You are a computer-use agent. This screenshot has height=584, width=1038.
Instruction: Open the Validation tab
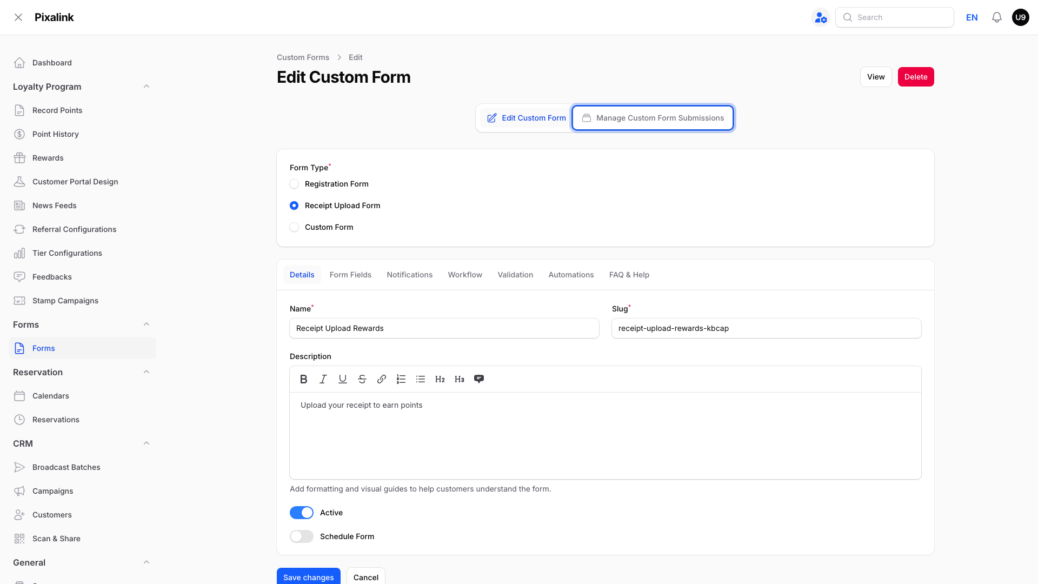tap(515, 275)
